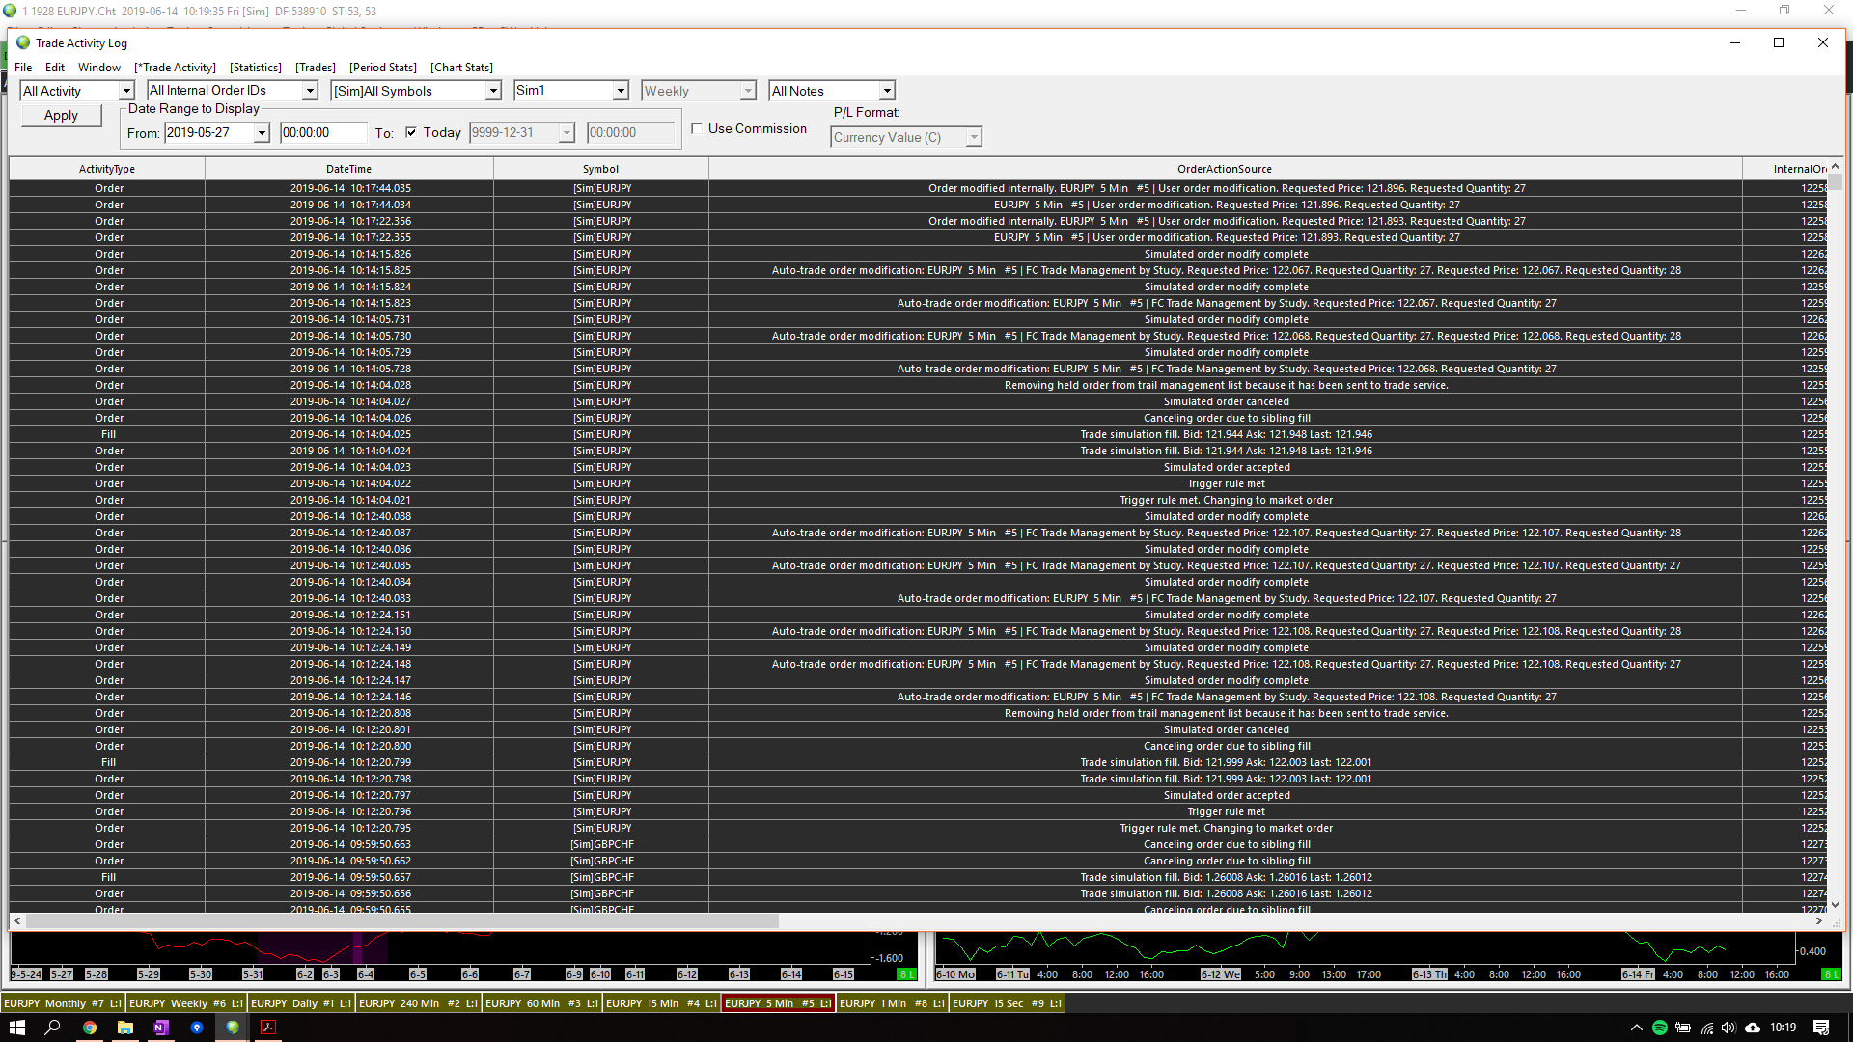Screen dimensions: 1853x1042
Task: Open the Period Stats tab
Action: tap(383, 68)
